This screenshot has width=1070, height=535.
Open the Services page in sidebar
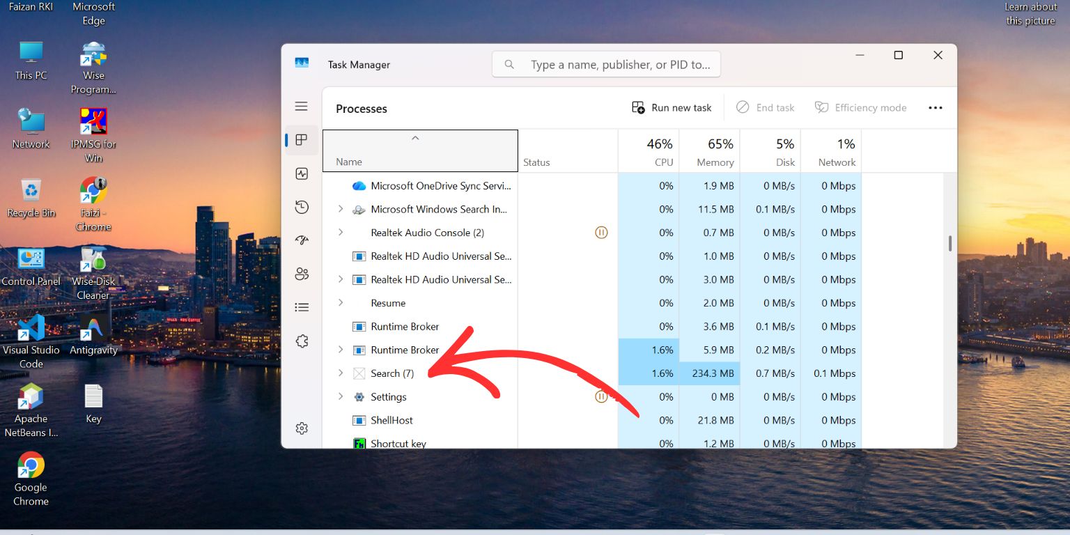coord(301,341)
